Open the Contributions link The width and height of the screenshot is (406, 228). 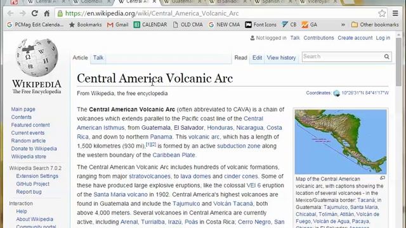coord(318,38)
